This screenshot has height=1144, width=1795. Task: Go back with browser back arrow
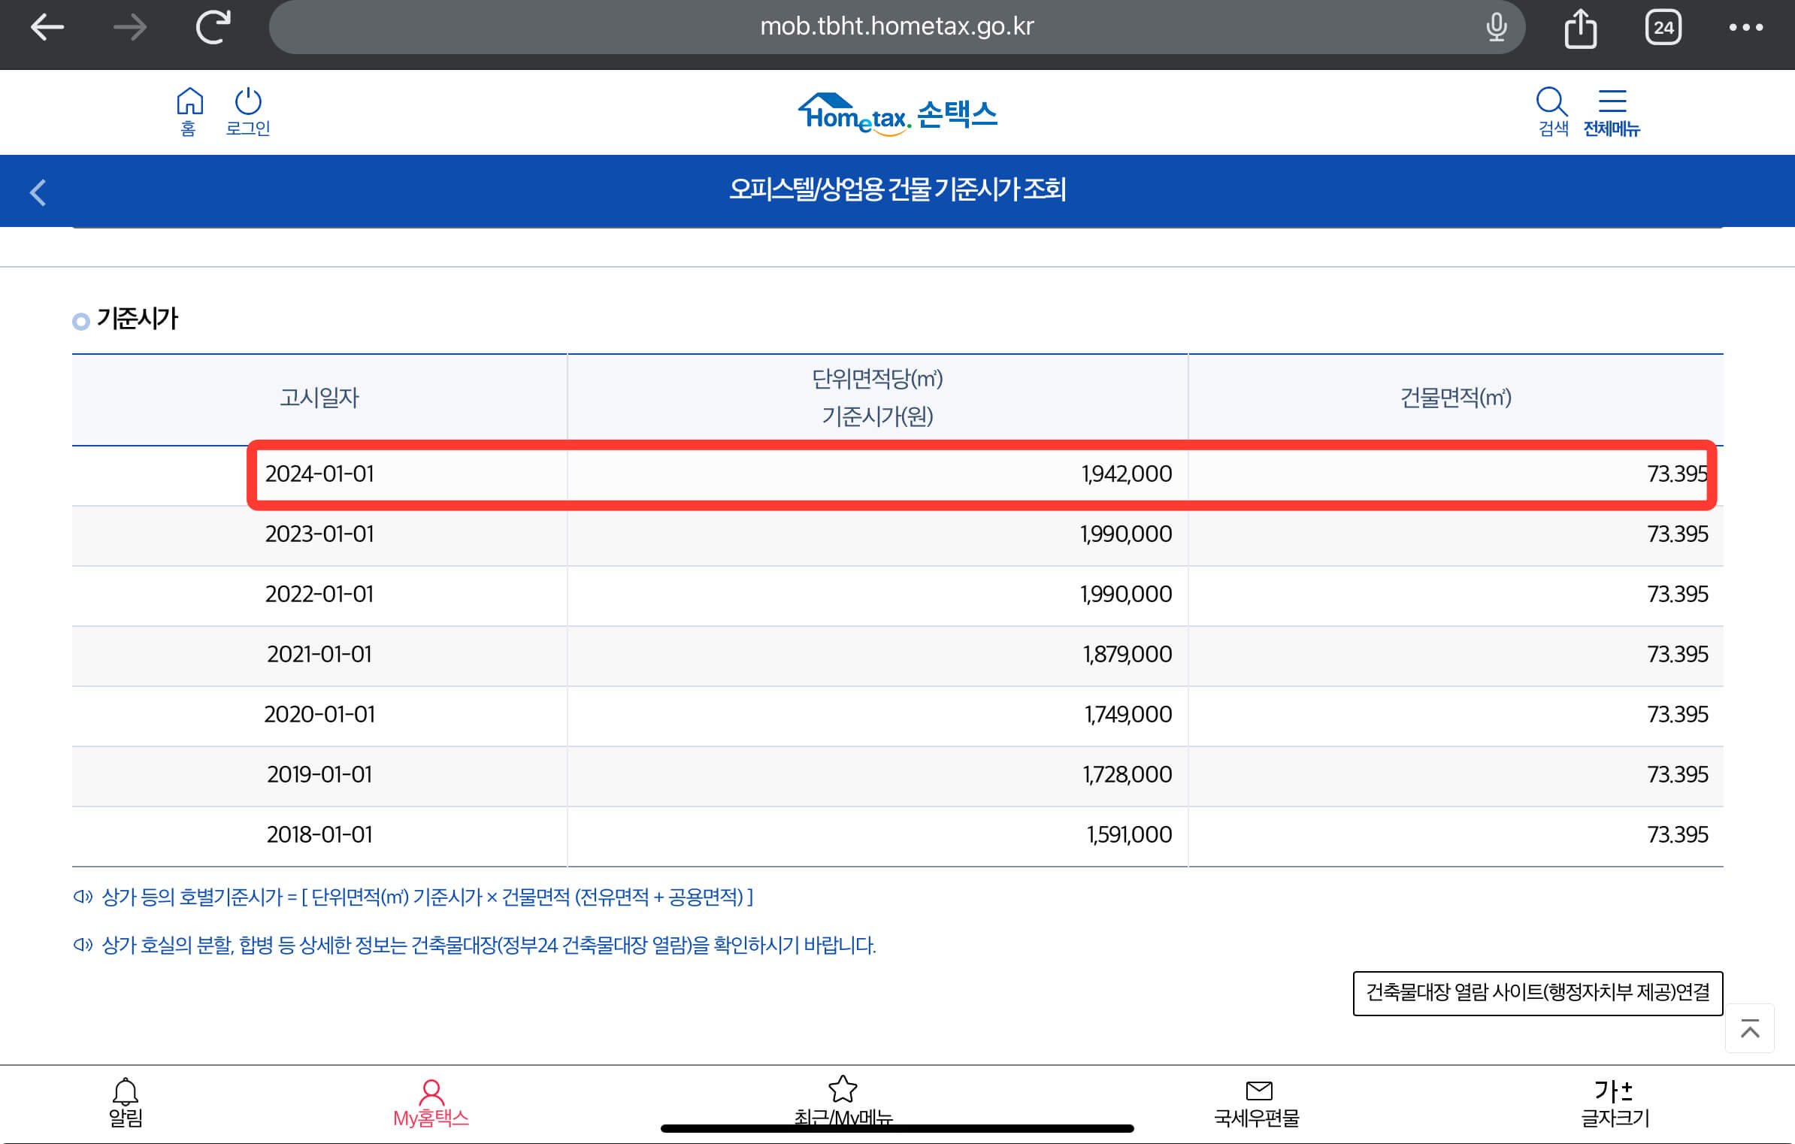coord(47,28)
